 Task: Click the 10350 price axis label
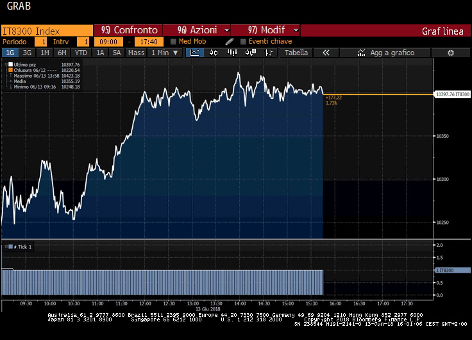(442, 136)
